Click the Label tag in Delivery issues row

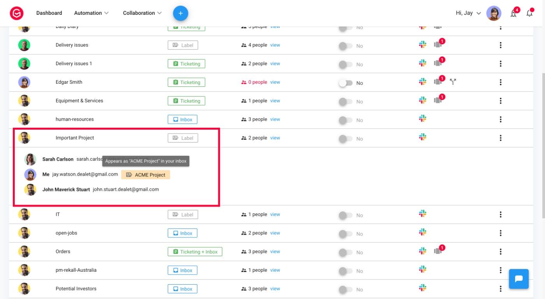pos(183,45)
